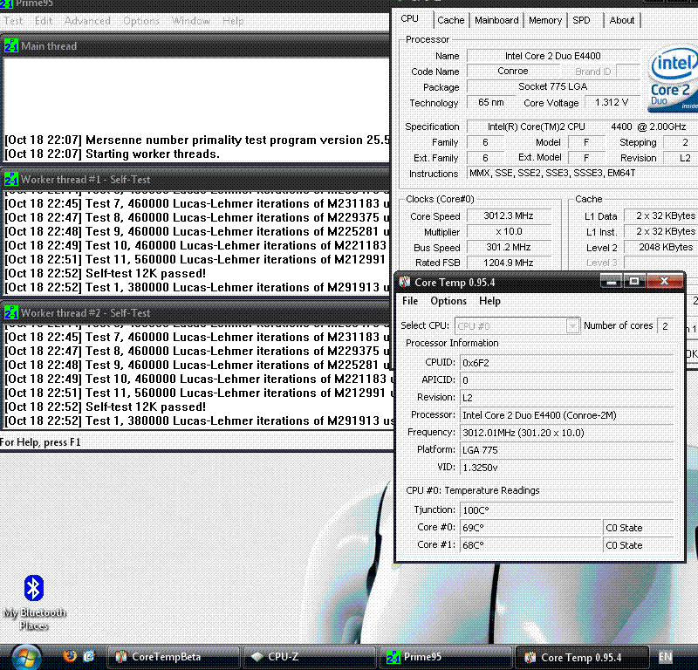This screenshot has height=670, width=698.
Task: Click the Instructions field in CPU-Z
Action: 582,173
